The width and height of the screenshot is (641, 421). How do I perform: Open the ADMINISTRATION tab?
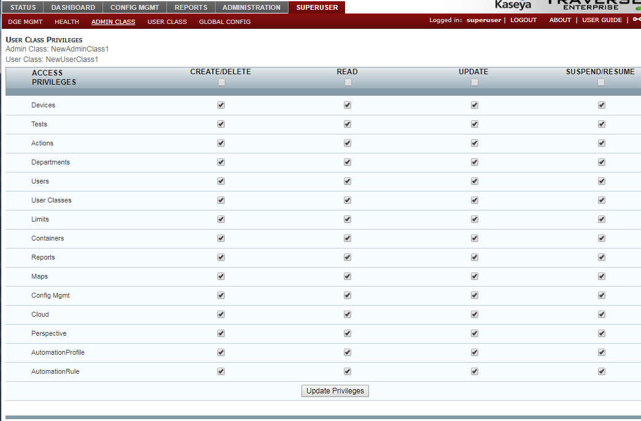[251, 7]
